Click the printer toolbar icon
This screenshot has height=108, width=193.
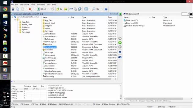[x=76, y=9]
